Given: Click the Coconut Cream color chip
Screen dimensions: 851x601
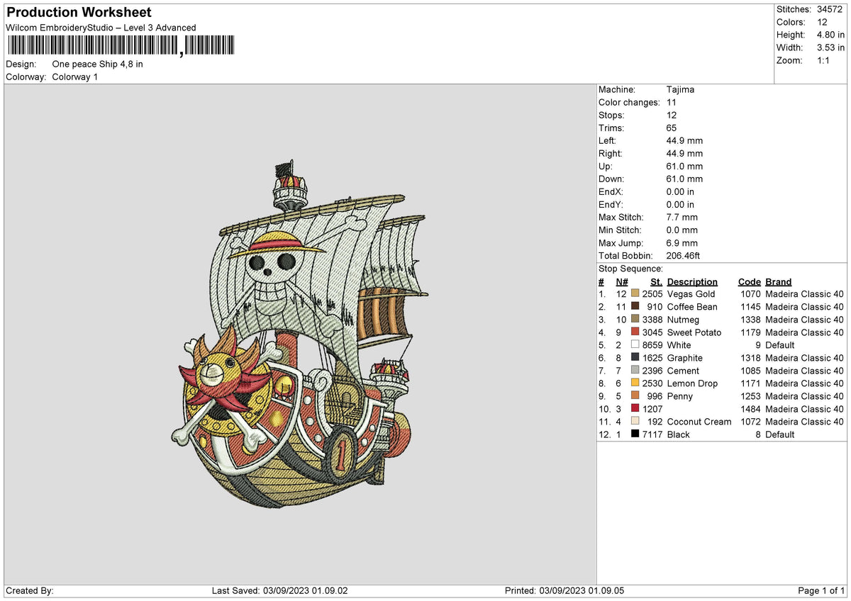Looking at the screenshot, I should (x=635, y=422).
